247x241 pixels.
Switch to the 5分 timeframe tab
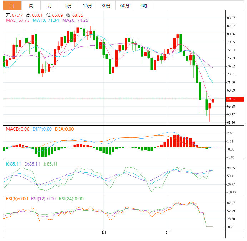[x=68, y=5]
